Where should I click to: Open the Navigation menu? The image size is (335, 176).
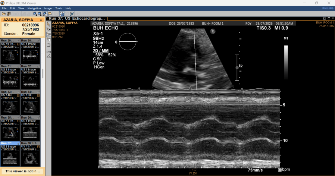point(34,8)
